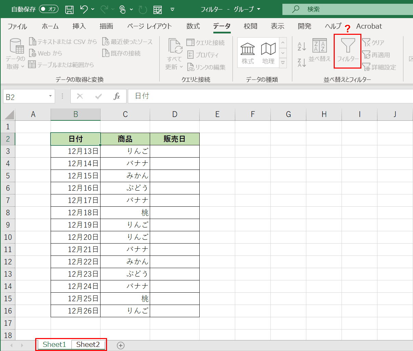Click the Redo arrow icon

[104, 10]
